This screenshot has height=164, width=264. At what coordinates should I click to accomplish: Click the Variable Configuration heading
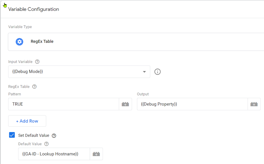(x=34, y=9)
